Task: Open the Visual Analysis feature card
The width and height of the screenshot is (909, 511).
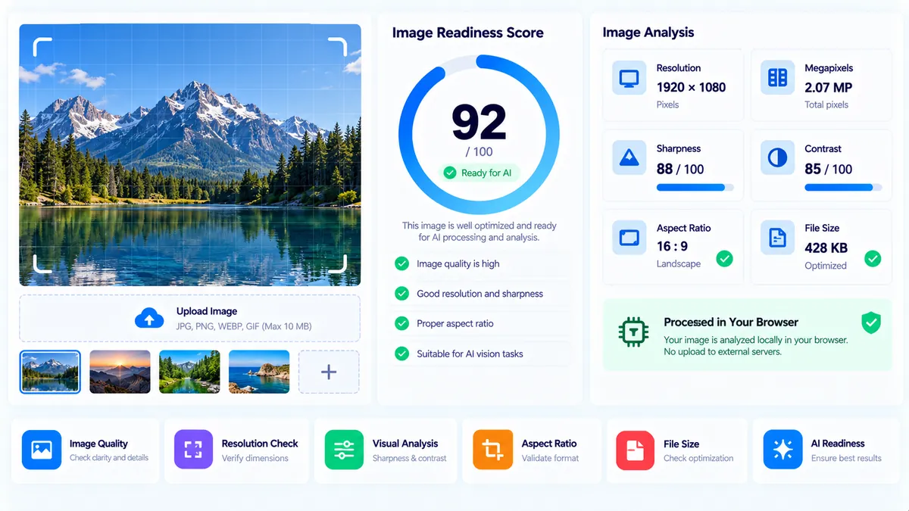Action: coord(386,450)
